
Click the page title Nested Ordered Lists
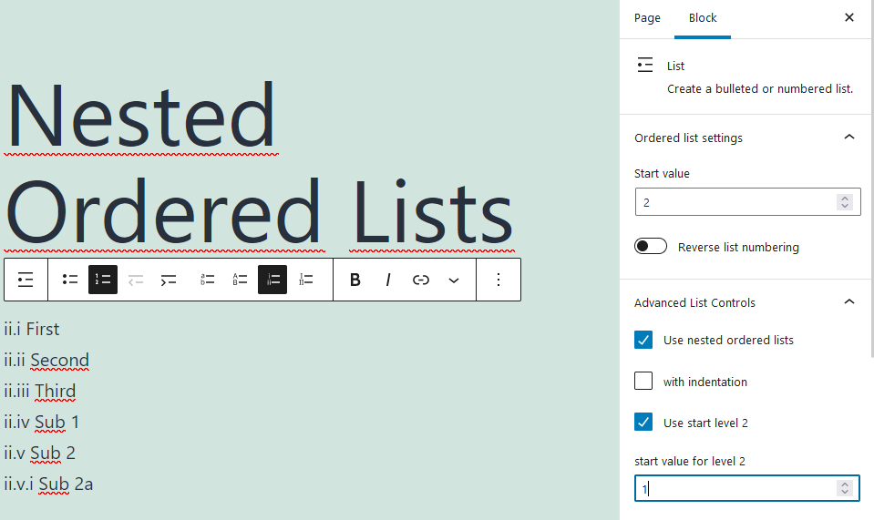(259, 164)
